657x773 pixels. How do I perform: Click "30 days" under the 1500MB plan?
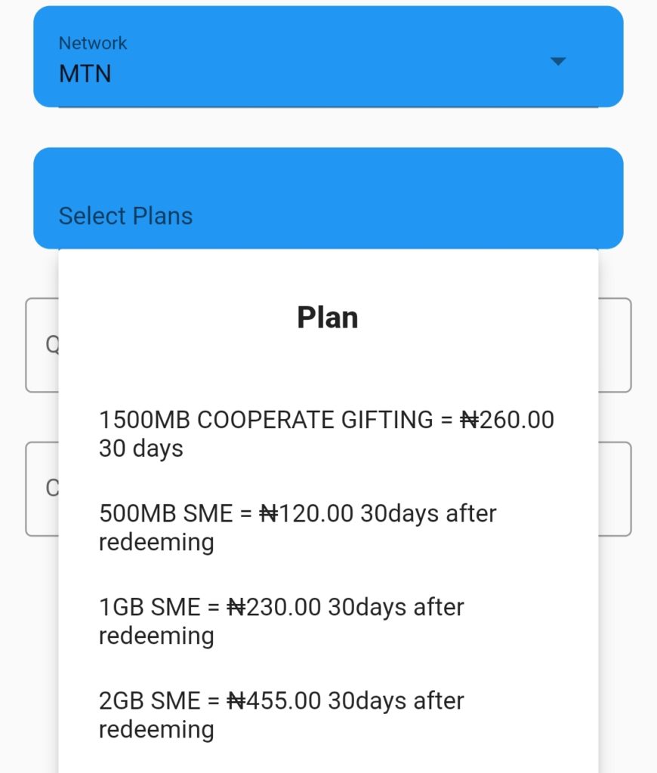141,448
